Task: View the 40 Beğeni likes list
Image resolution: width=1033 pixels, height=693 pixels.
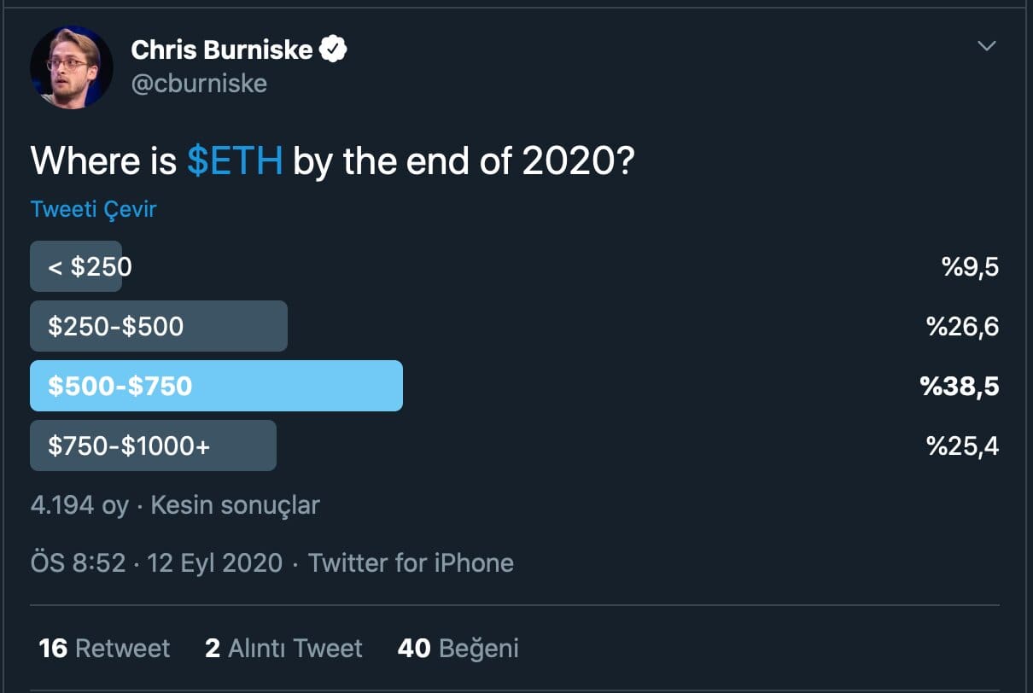Action: [458, 649]
